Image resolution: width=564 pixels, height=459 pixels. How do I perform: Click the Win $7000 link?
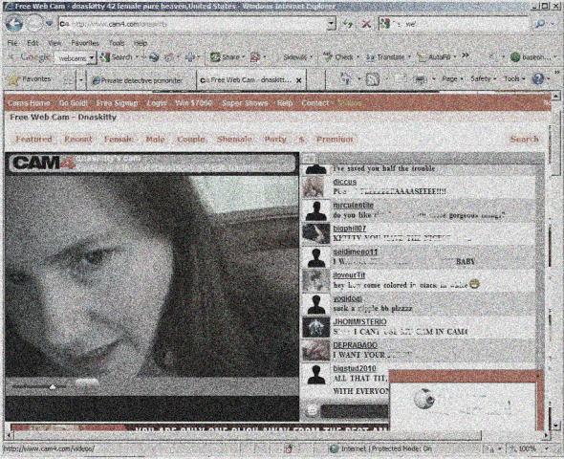[x=193, y=103]
